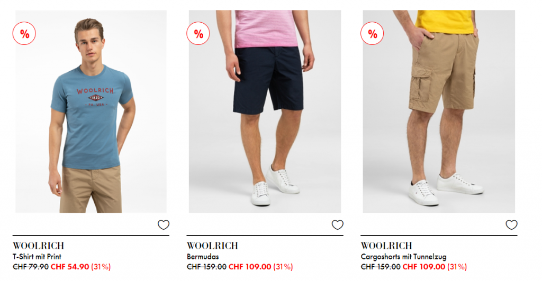This screenshot has height=281, width=542.
Task: Open the beige cargo shorts product photo
Action: [x=439, y=111]
